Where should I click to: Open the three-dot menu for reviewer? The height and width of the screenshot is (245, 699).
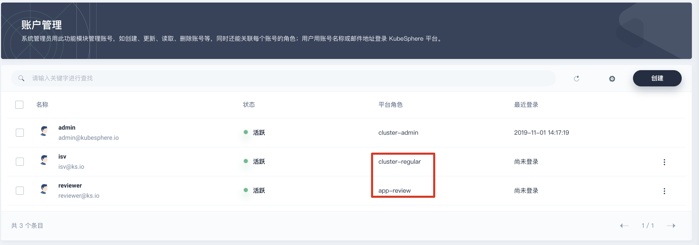pyautogui.click(x=664, y=191)
